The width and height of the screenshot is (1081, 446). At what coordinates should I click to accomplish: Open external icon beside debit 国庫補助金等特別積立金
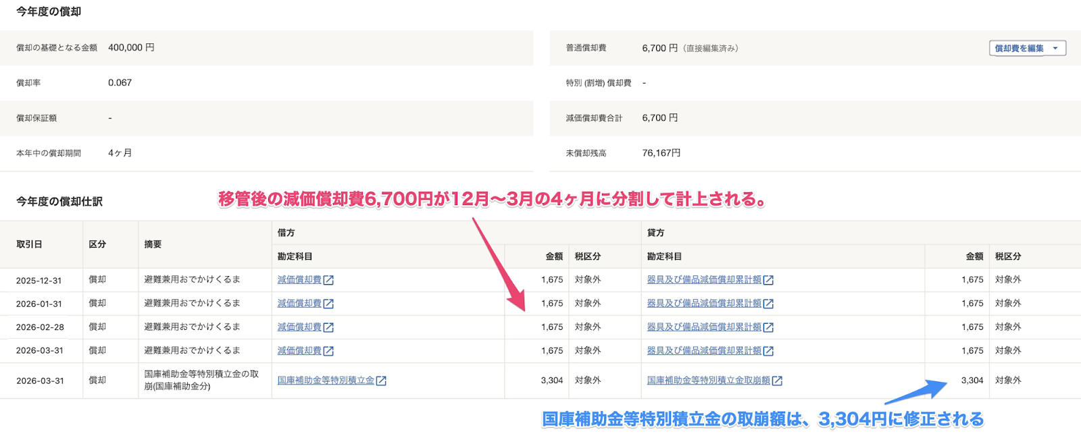[x=381, y=381]
